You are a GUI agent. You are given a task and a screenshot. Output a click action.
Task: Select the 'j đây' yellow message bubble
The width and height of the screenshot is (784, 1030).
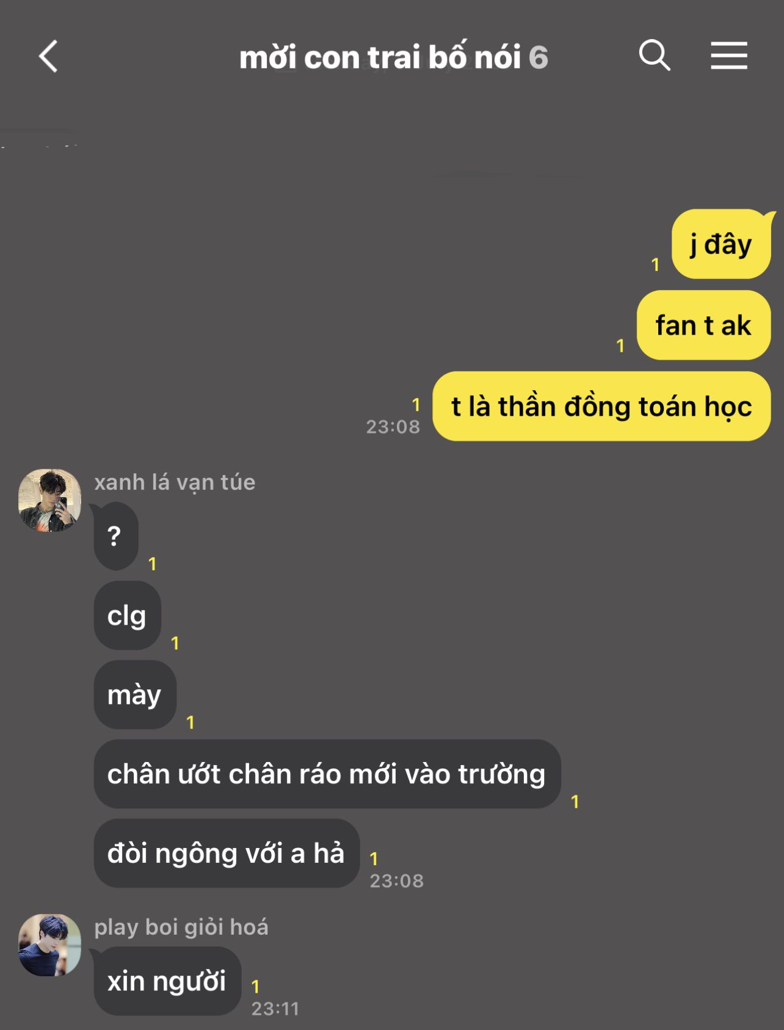pyautogui.click(x=721, y=244)
